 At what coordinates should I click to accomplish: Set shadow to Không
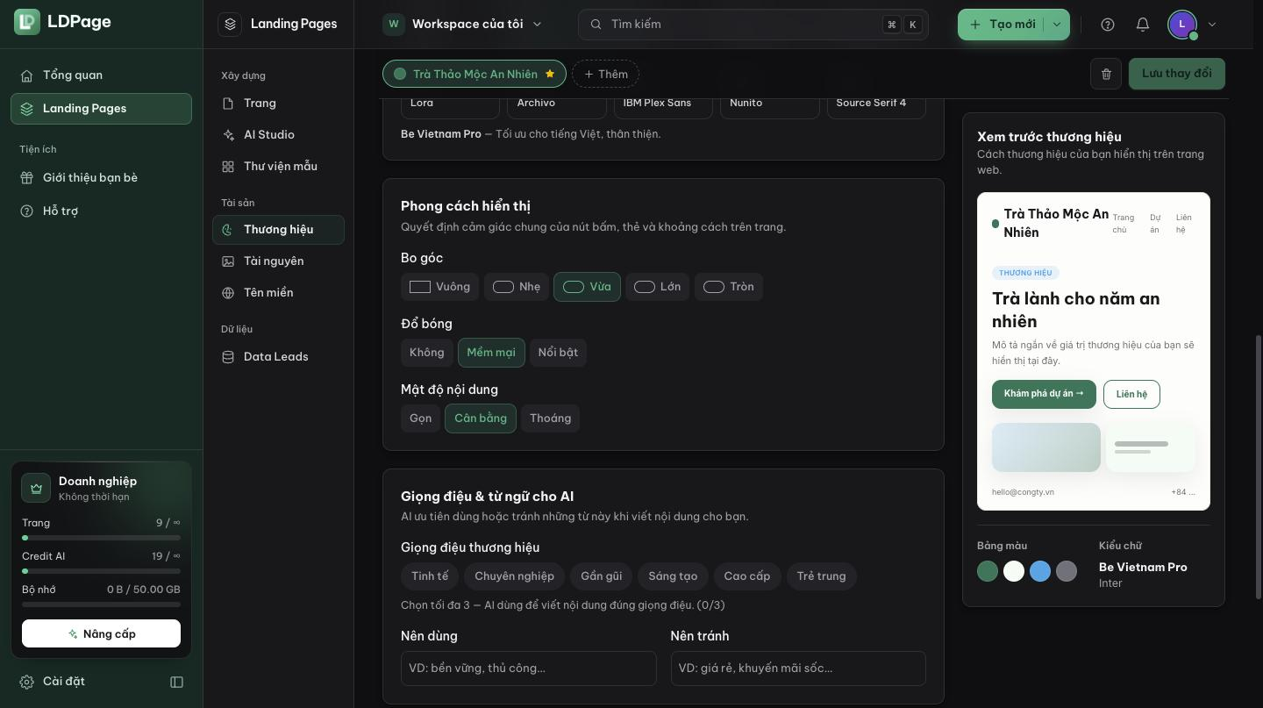[427, 353]
